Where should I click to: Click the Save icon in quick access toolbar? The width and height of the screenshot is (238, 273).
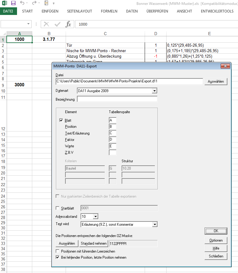13,3
